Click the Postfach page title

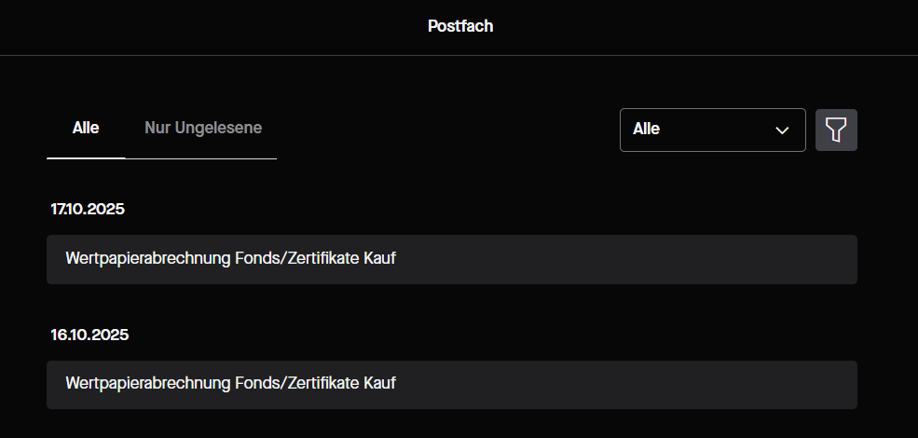click(460, 26)
